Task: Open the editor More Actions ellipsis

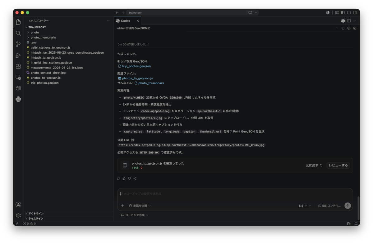Action: pos(355,21)
